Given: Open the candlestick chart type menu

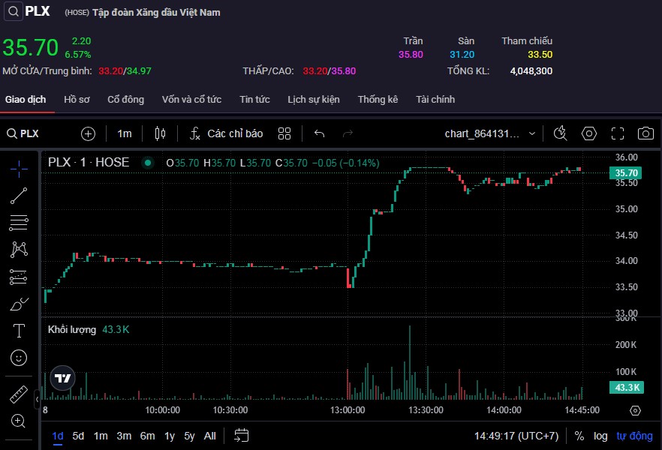Looking at the screenshot, I should (x=159, y=133).
